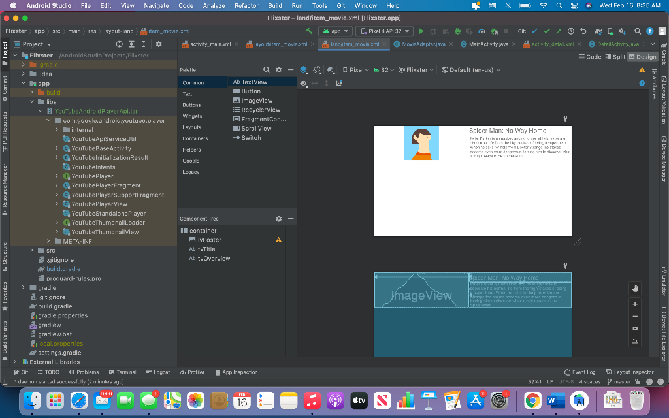Open the Terminal tool window
Screen dimensions: 669x418
tap(122, 372)
